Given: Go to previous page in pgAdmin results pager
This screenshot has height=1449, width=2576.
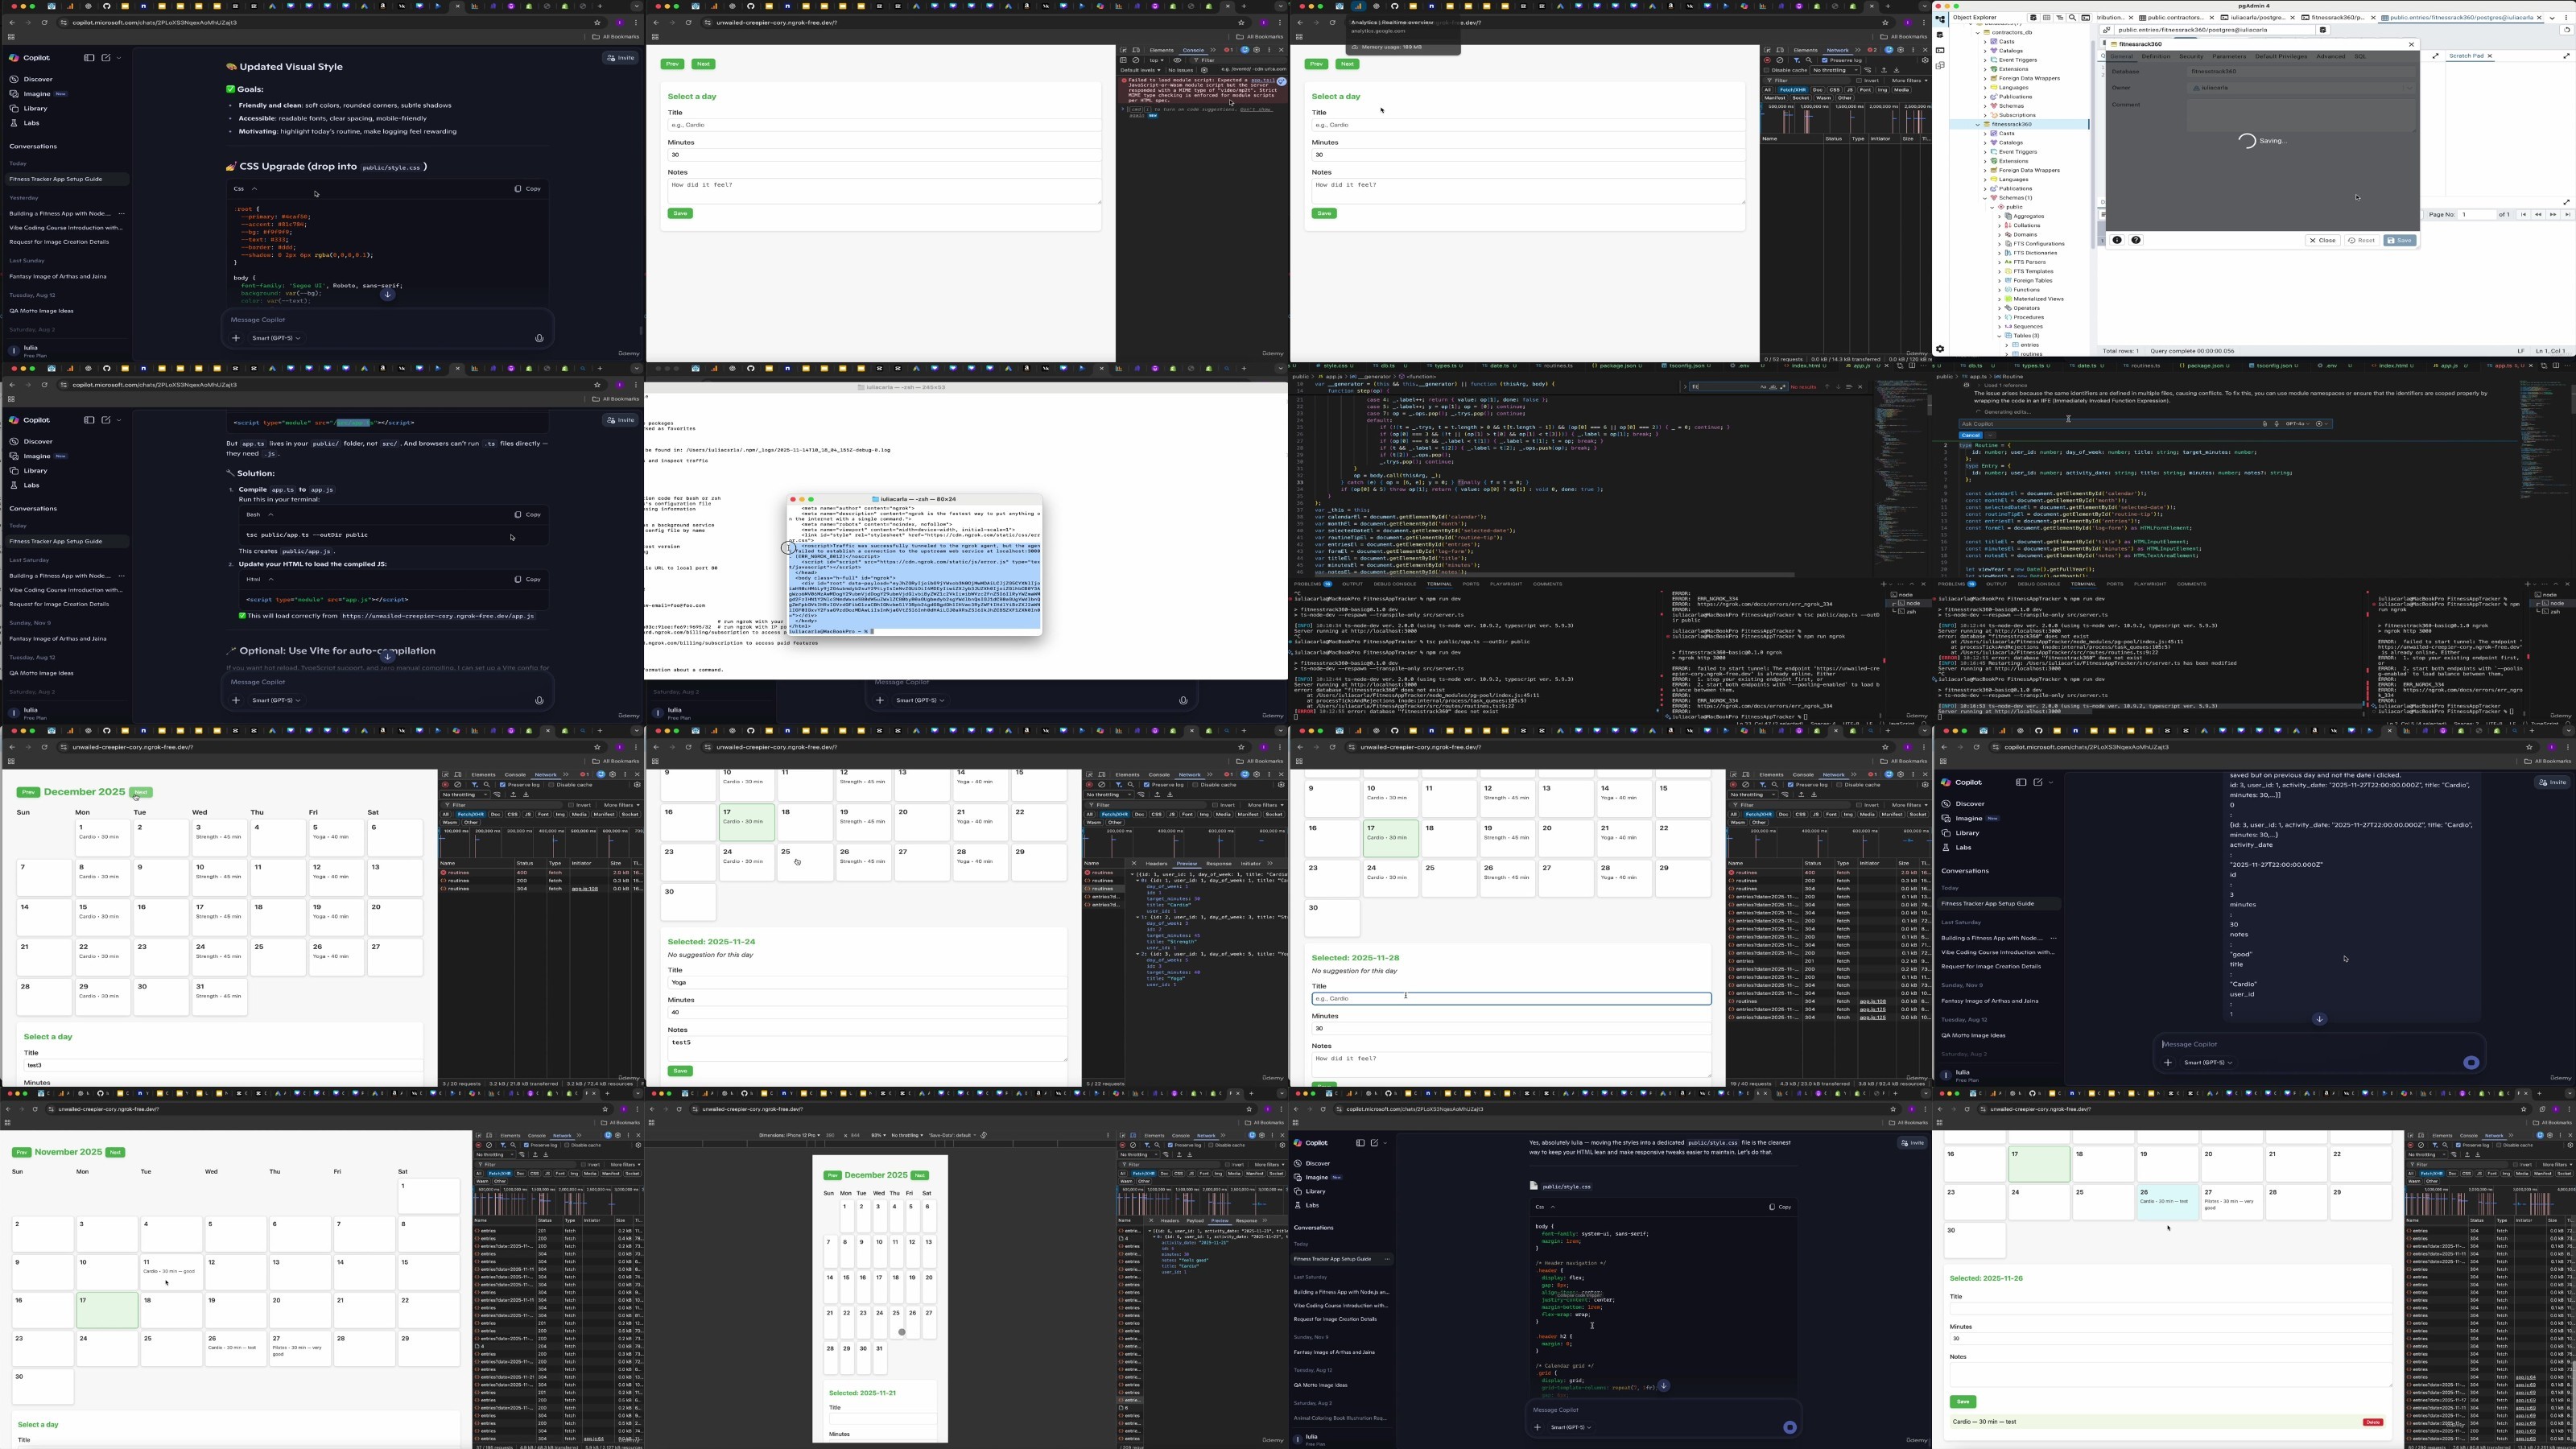Looking at the screenshot, I should click(2538, 214).
